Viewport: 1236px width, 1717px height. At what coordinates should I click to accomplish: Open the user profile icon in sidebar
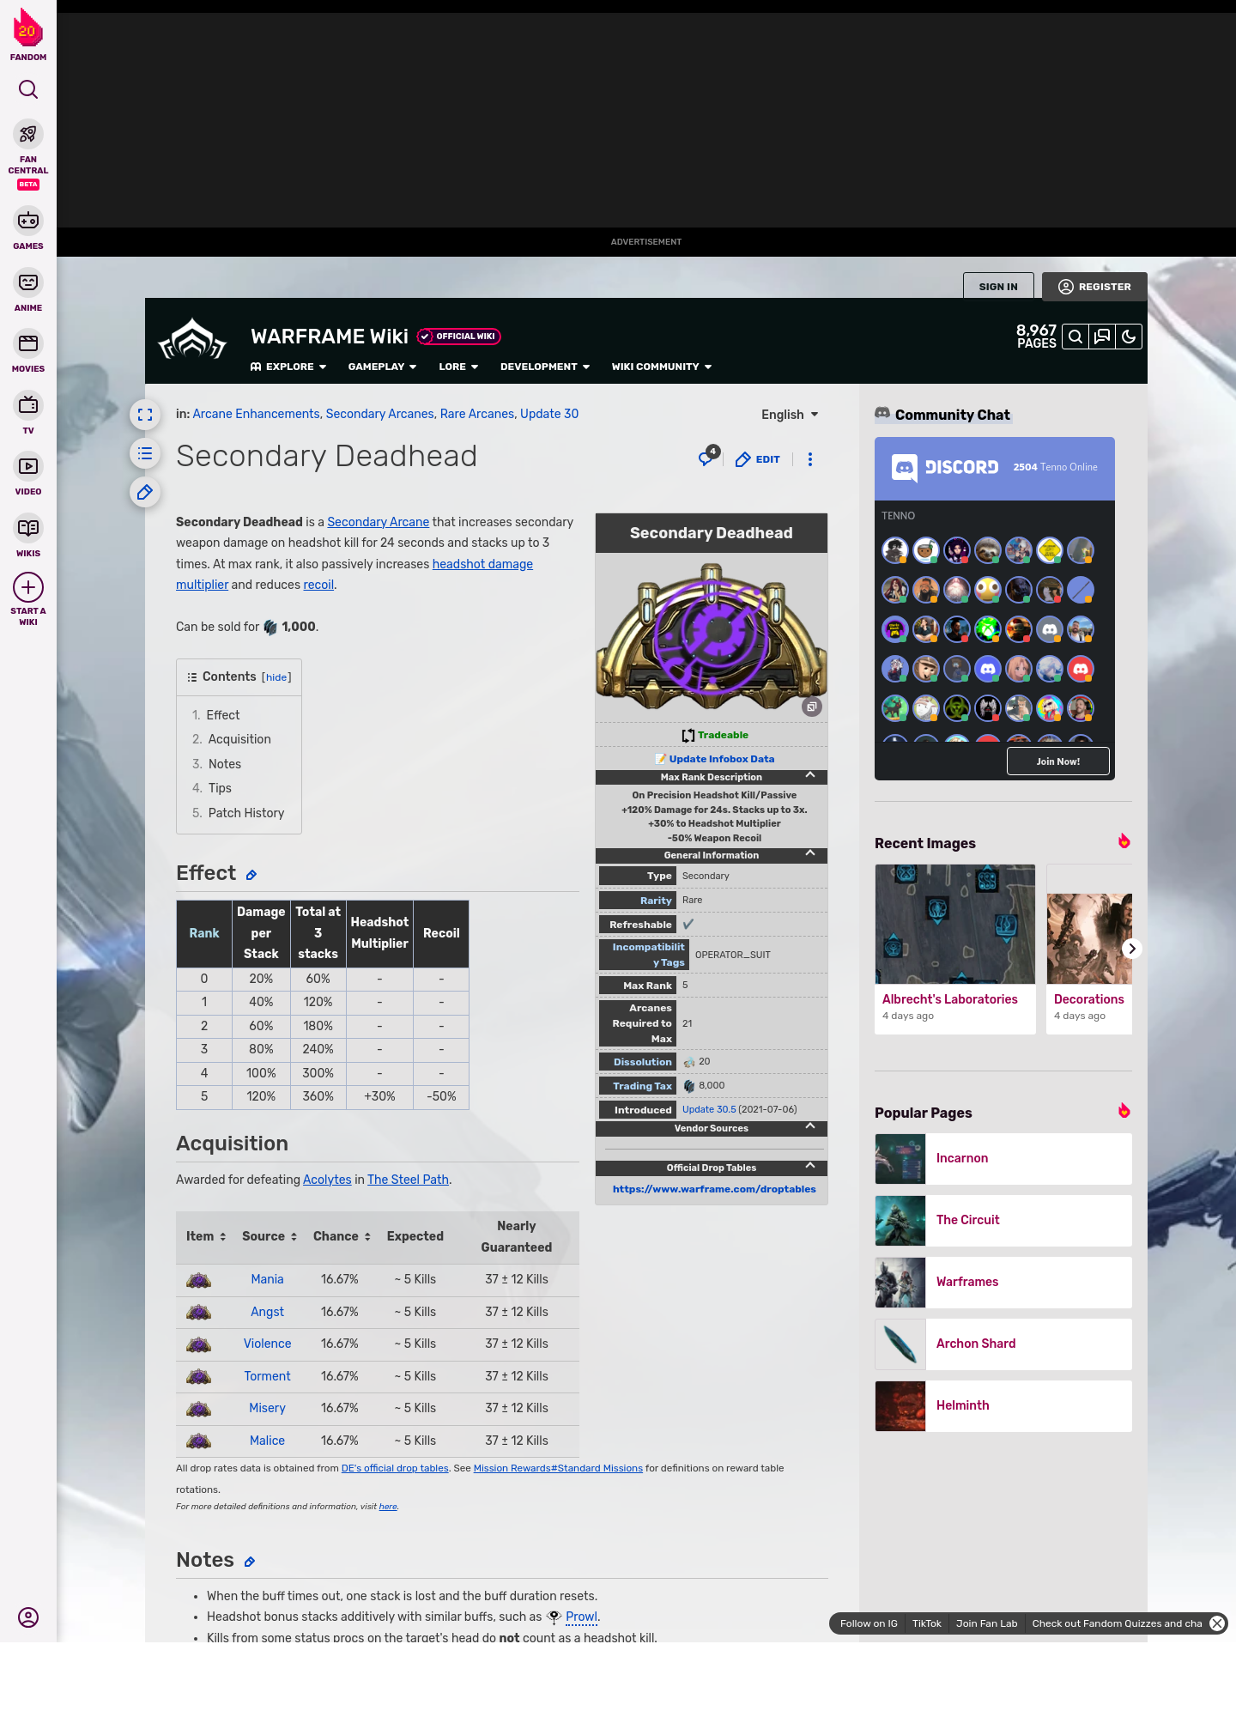tap(28, 1617)
